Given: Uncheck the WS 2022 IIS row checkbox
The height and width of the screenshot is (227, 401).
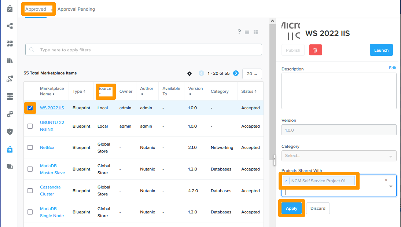Looking at the screenshot, I should click(30, 108).
